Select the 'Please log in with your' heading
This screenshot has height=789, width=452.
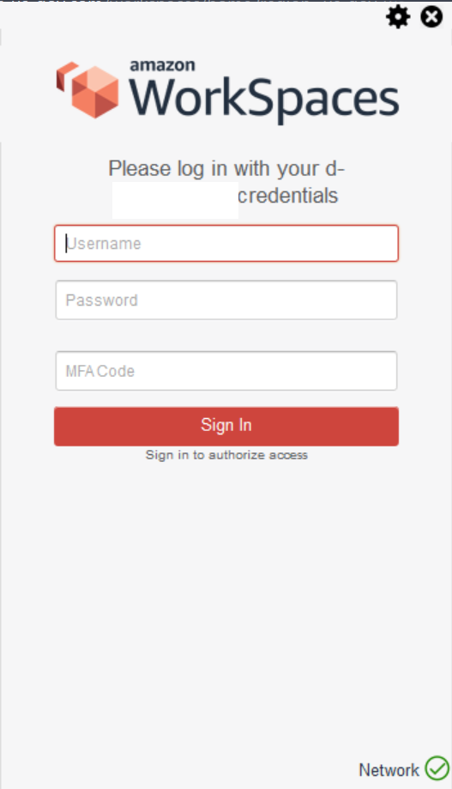pos(214,168)
